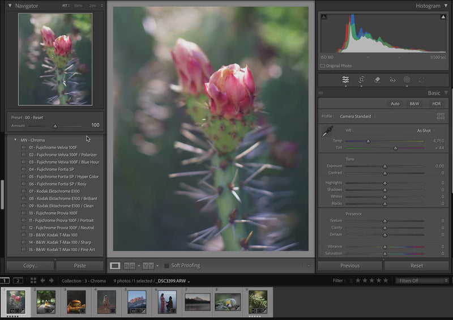
Task: Choose the Healing eraser tool
Action: click(x=377, y=80)
